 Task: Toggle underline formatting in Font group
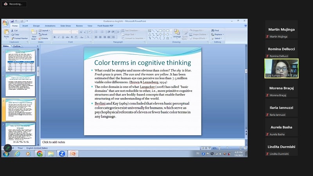click(x=62, y=38)
